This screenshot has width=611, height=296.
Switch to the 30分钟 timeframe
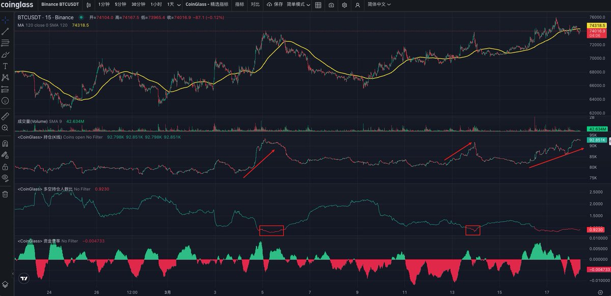tap(138, 5)
